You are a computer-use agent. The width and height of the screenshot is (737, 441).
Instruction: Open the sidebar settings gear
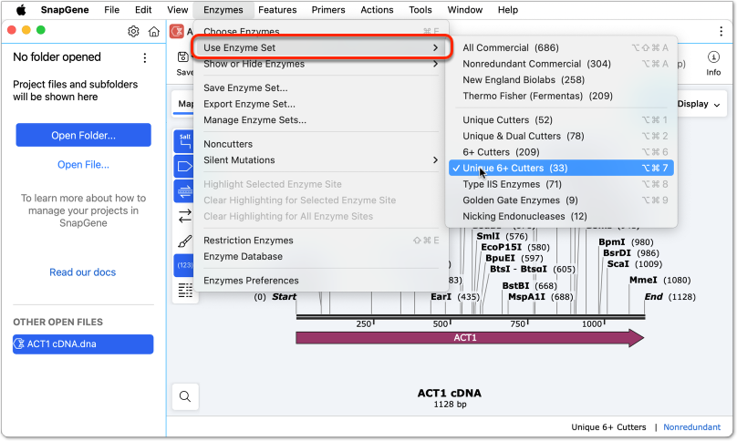(133, 32)
